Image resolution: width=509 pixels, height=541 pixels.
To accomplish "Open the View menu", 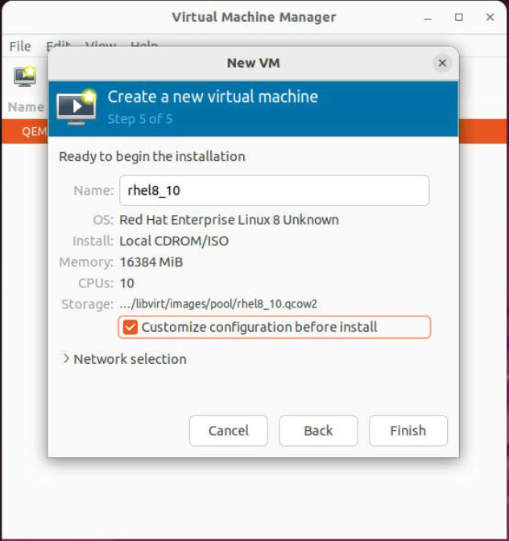I will 100,47.
